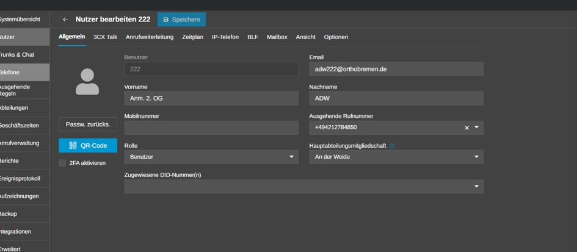Go to Integrationen in the sidebar
Viewport: 577px width, 252px height.
point(24,232)
